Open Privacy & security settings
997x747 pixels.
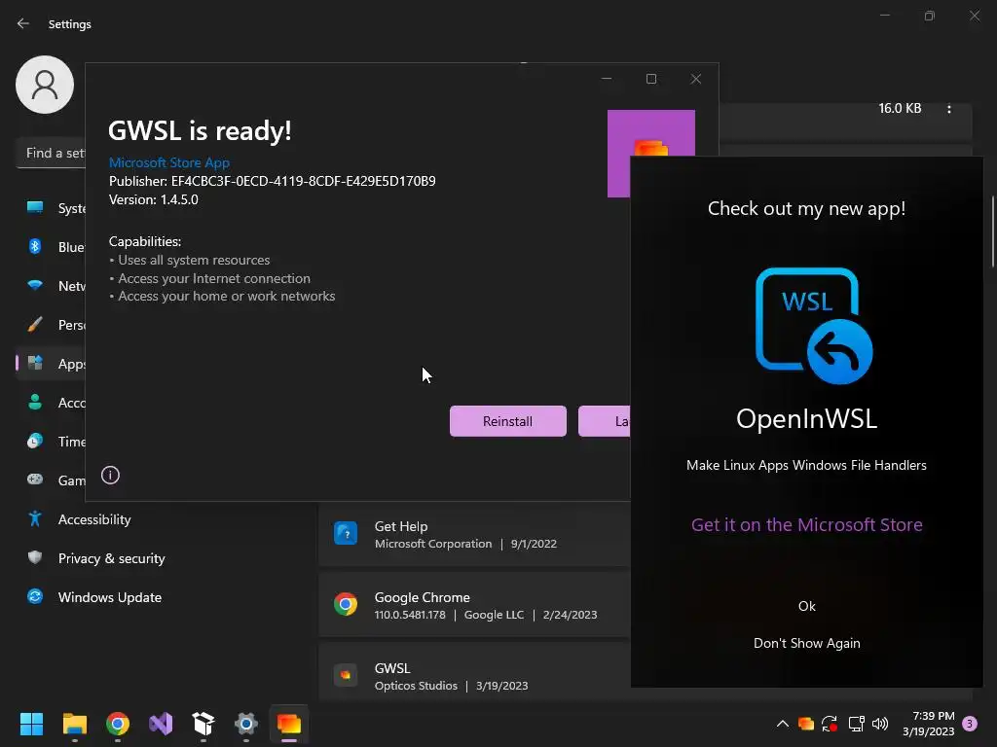(x=111, y=558)
